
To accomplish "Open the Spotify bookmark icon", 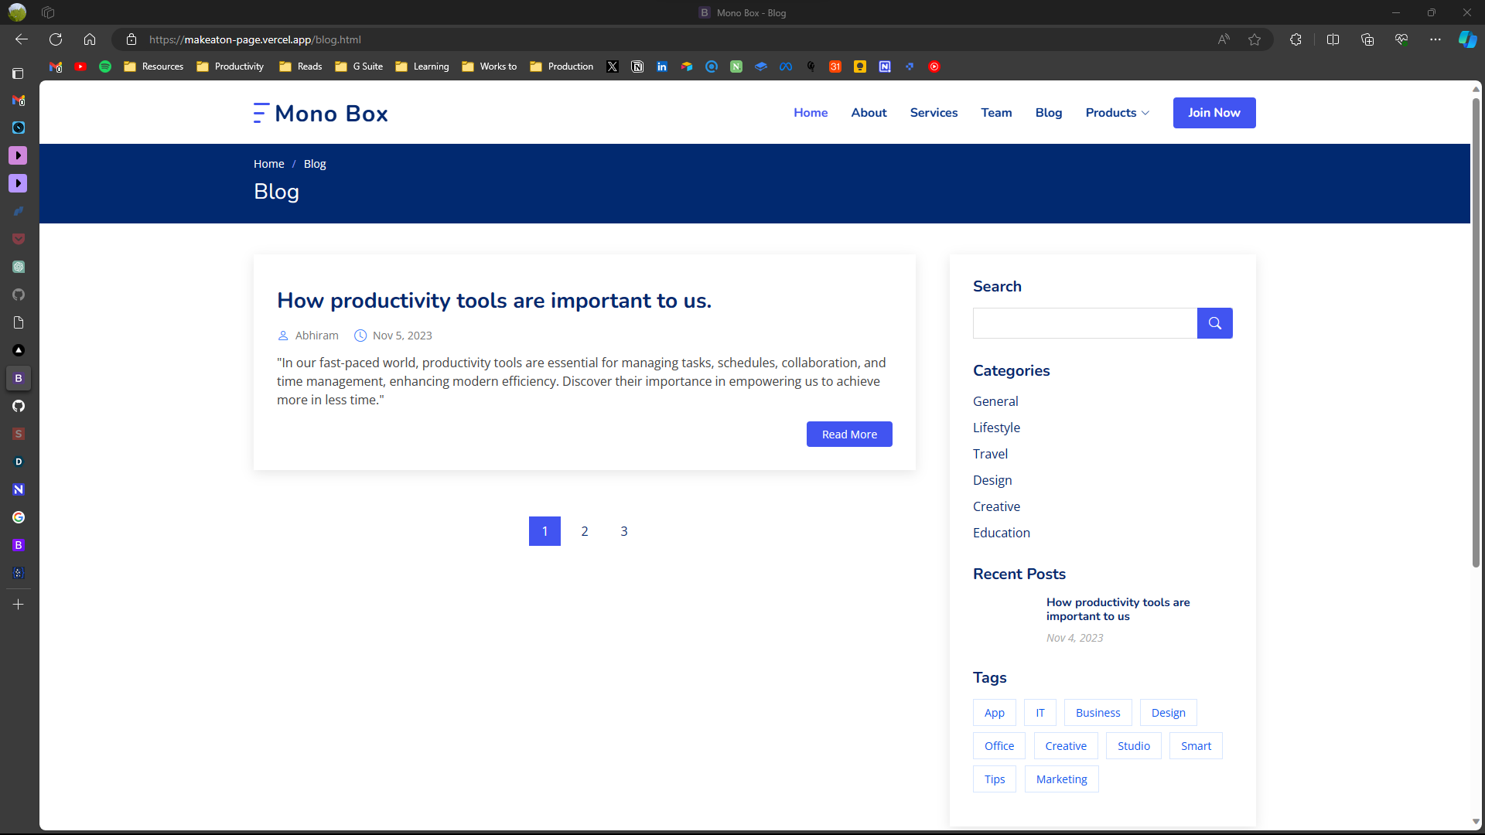I will pyautogui.click(x=105, y=66).
